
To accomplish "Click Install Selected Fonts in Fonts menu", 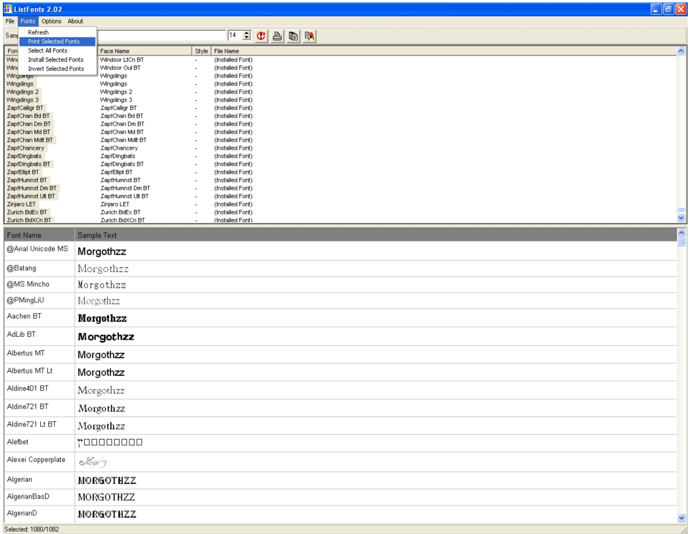I will click(56, 59).
